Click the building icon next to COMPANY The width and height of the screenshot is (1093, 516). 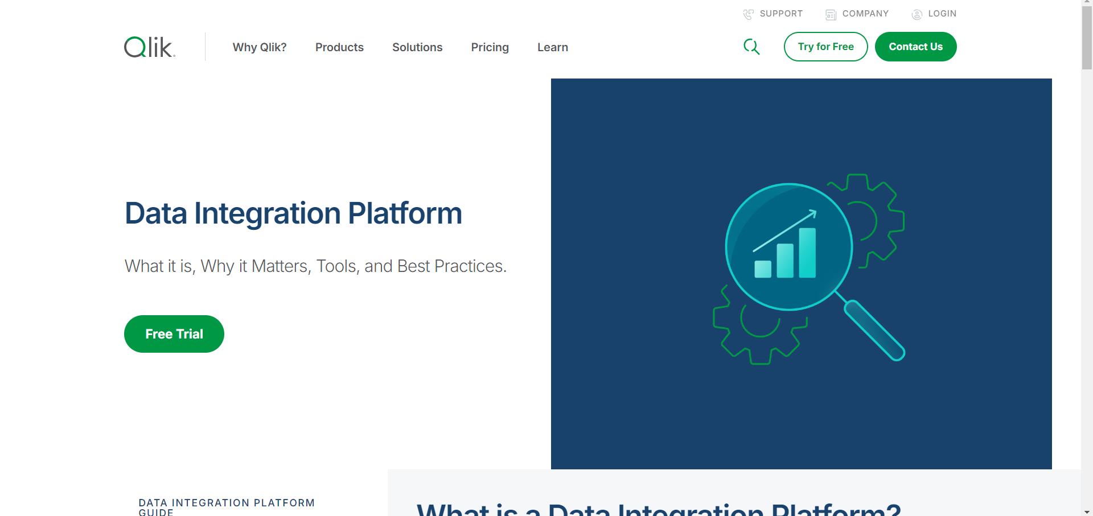pos(829,14)
